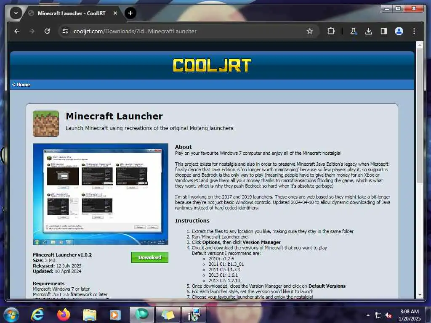The width and height of the screenshot is (431, 323).
Task: Select the Minecraft Launcher - CoolJRT tab
Action: click(71, 13)
